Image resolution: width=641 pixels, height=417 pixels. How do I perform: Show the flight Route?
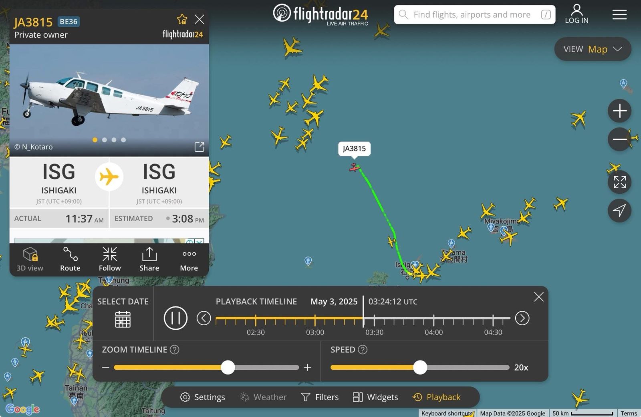(x=70, y=259)
